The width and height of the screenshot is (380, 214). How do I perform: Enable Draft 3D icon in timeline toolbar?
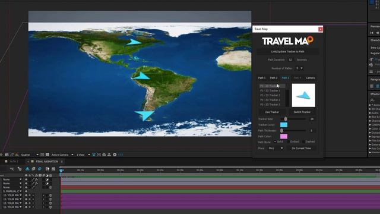[20, 169]
